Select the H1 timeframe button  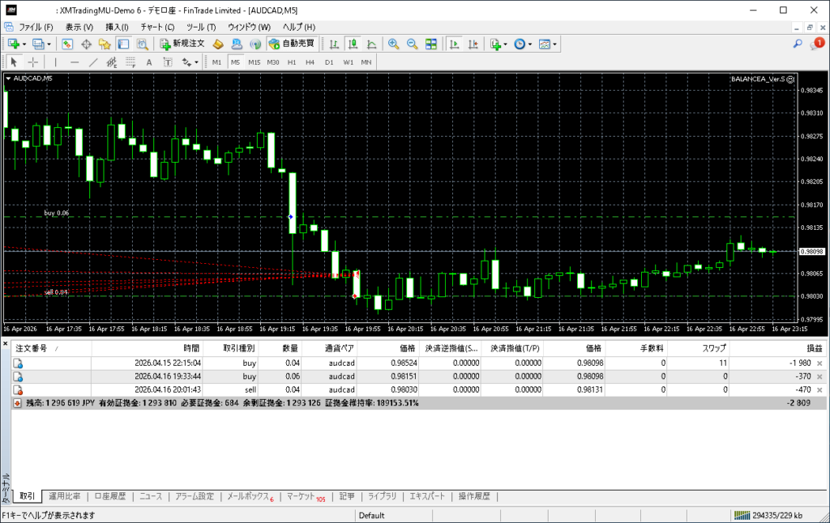(292, 62)
